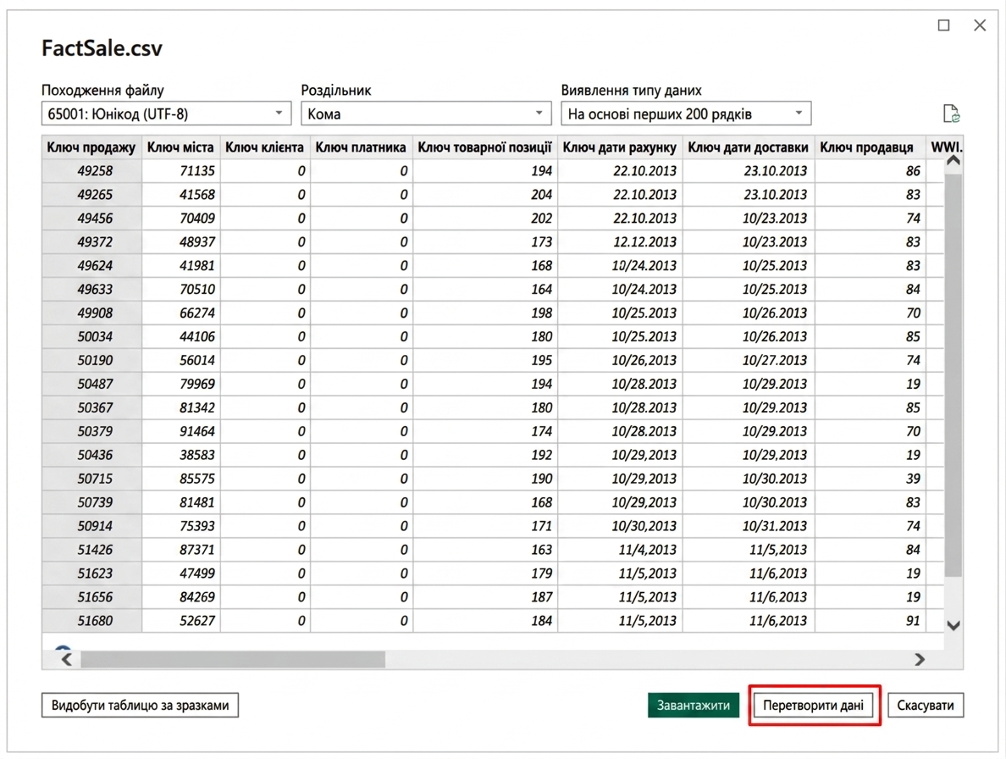
Task: Select the Ключ платника column header
Action: [361, 147]
